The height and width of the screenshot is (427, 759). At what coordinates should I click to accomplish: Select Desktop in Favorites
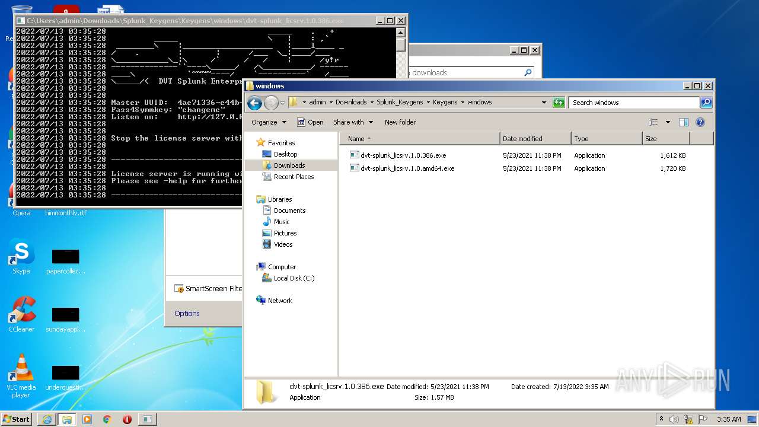click(285, 154)
